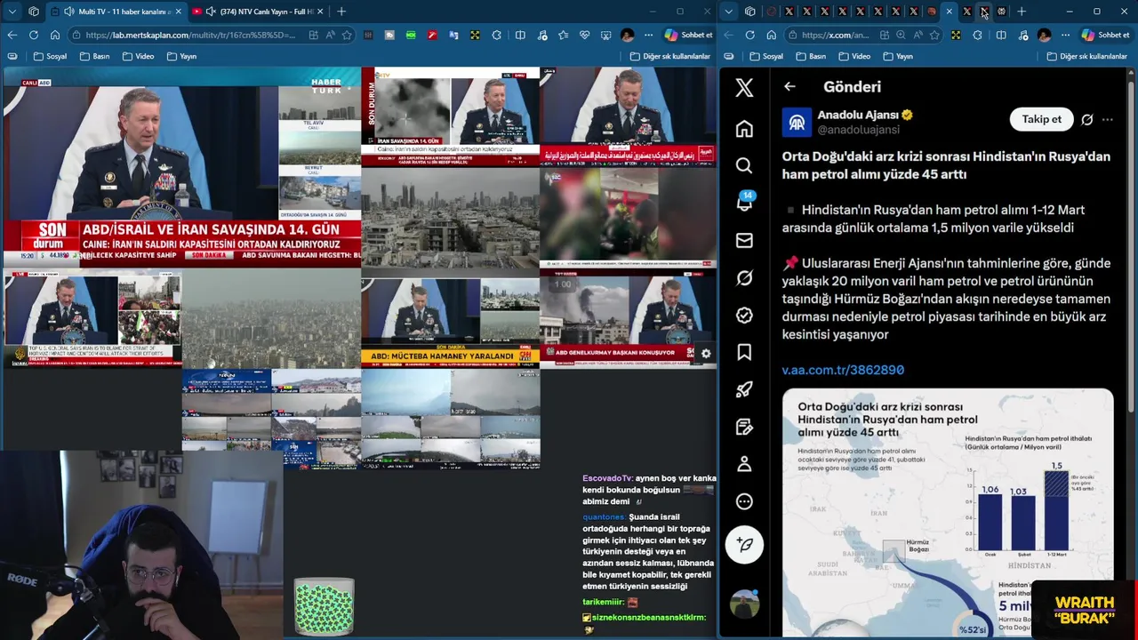Open Notifications bell showing badge 14
This screenshot has width=1138, height=640.
pyautogui.click(x=744, y=203)
